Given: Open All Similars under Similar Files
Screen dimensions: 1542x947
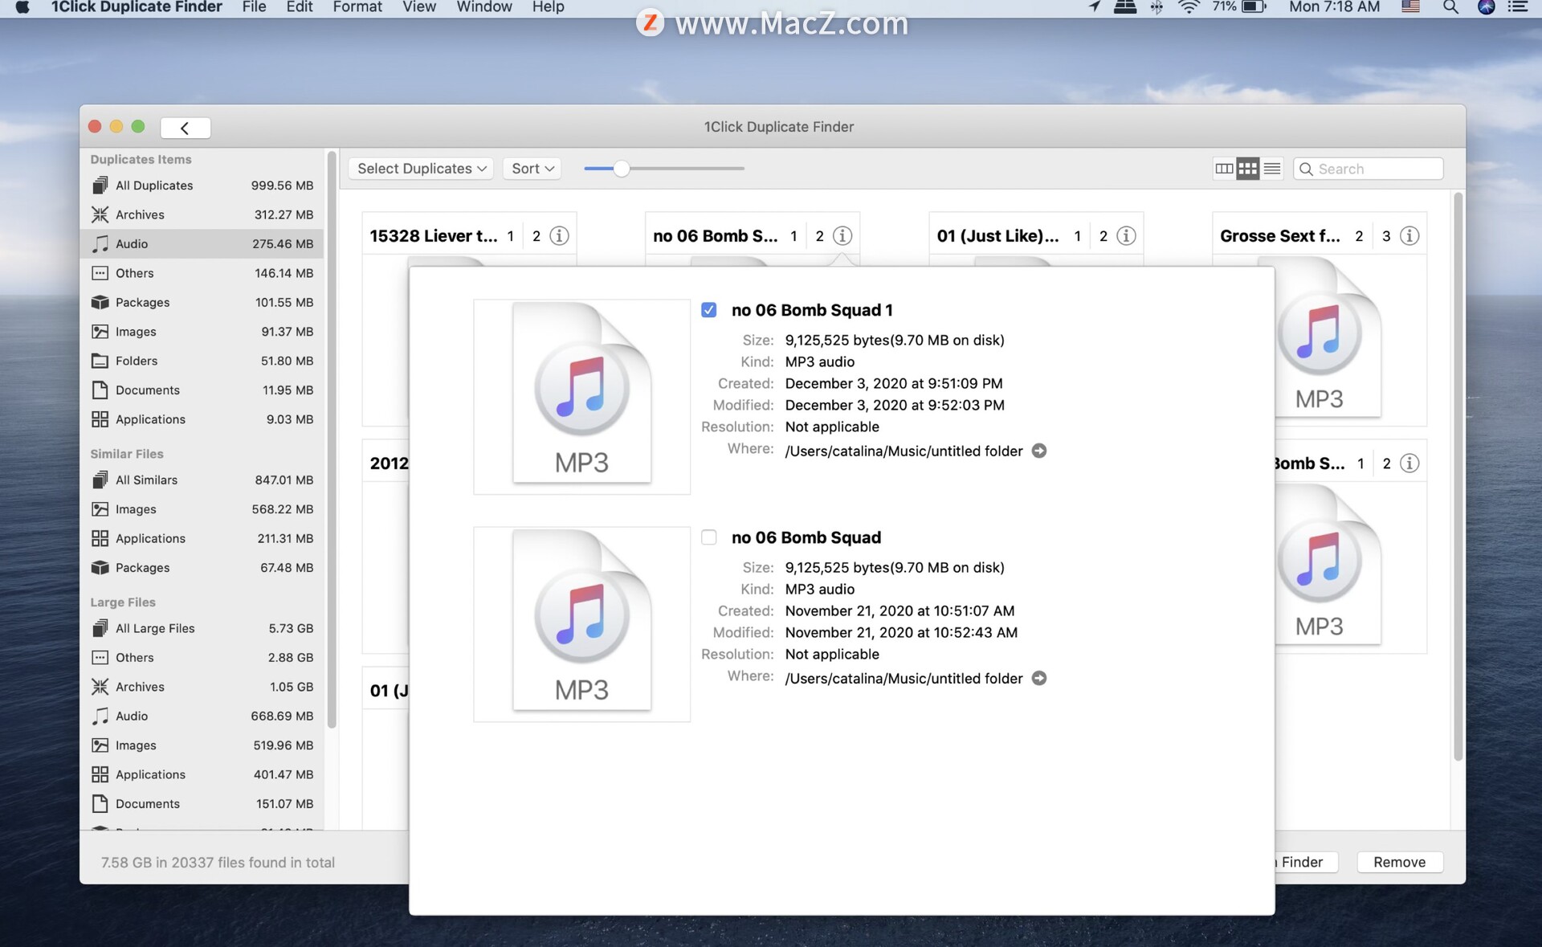Looking at the screenshot, I should tap(202, 480).
